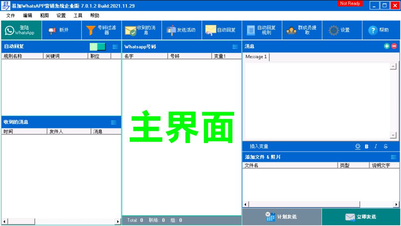Click the 类型 column header

pos(353,165)
